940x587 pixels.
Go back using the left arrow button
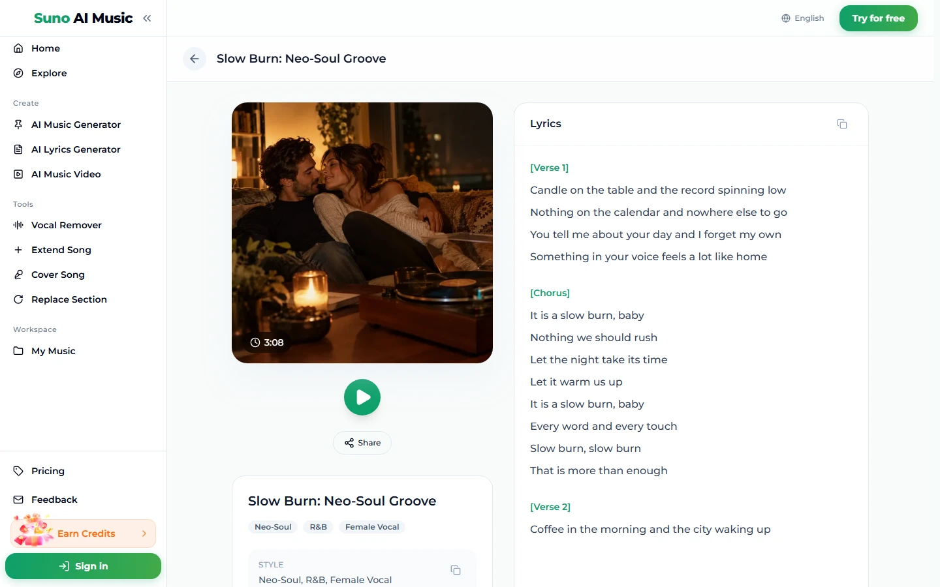[x=195, y=59]
